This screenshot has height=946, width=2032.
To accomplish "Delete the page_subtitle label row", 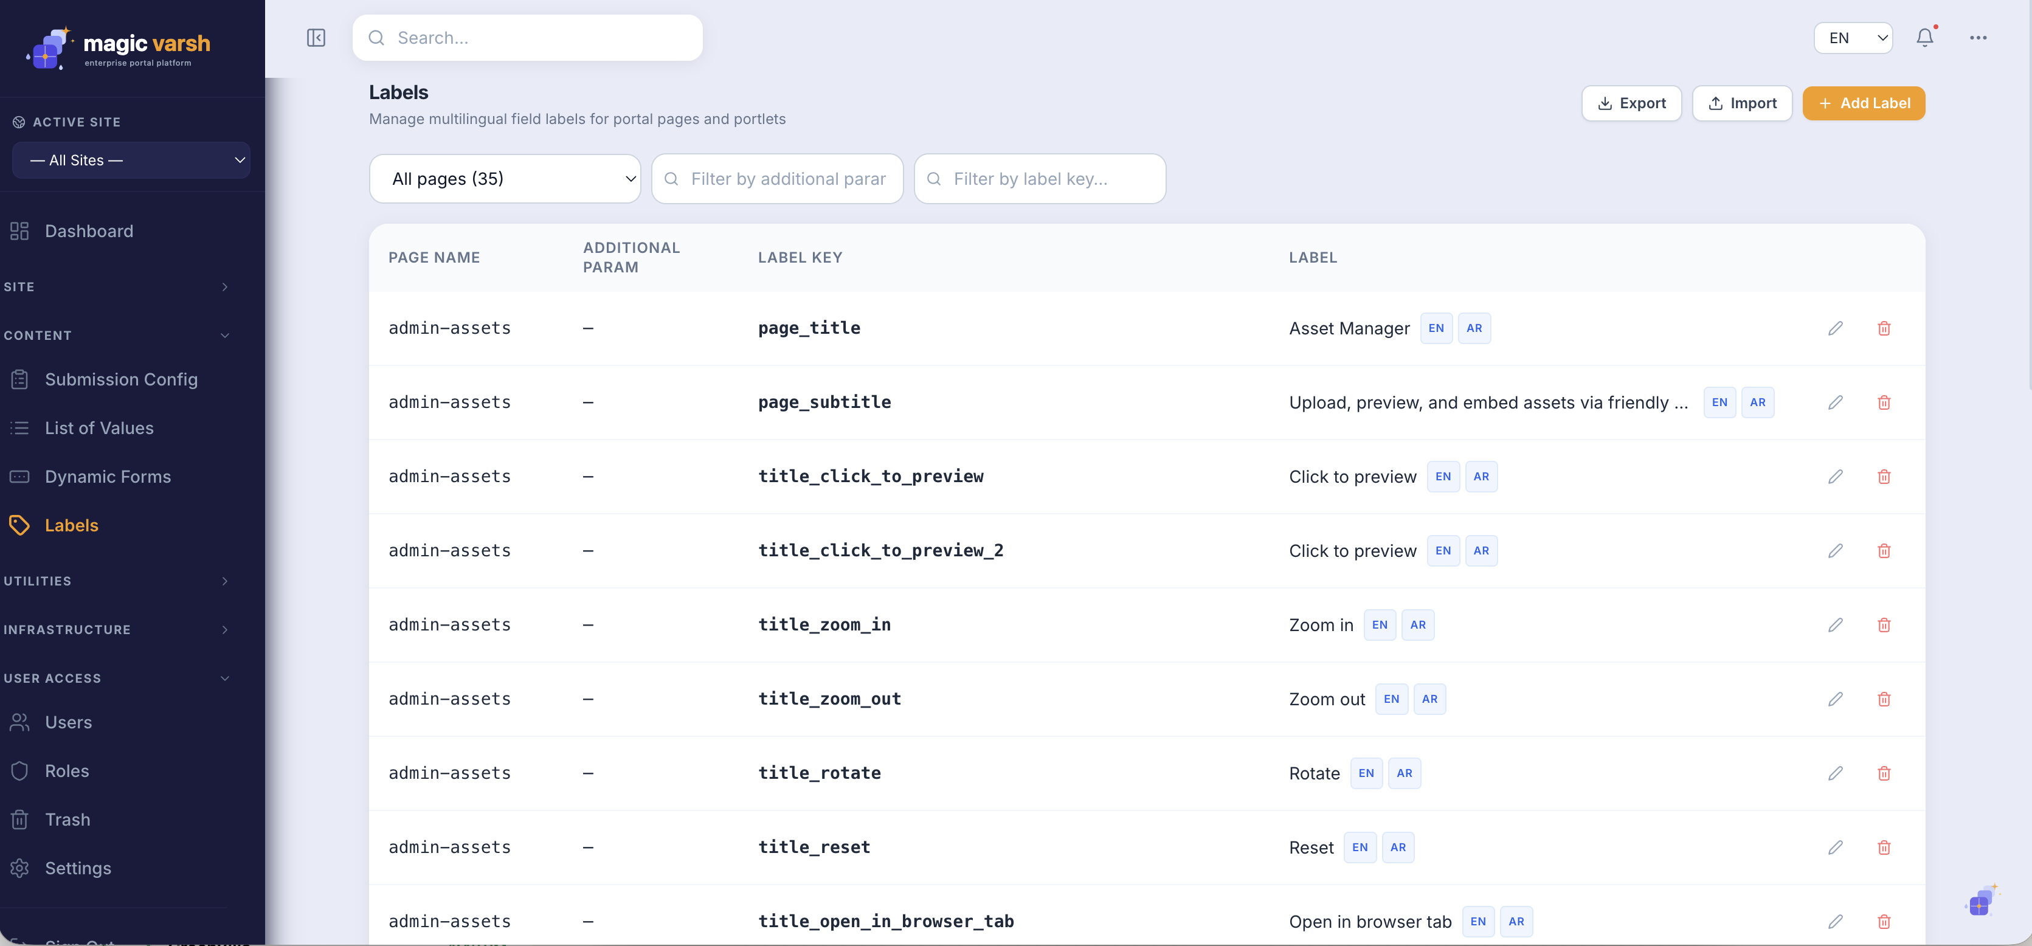I will click(1884, 402).
